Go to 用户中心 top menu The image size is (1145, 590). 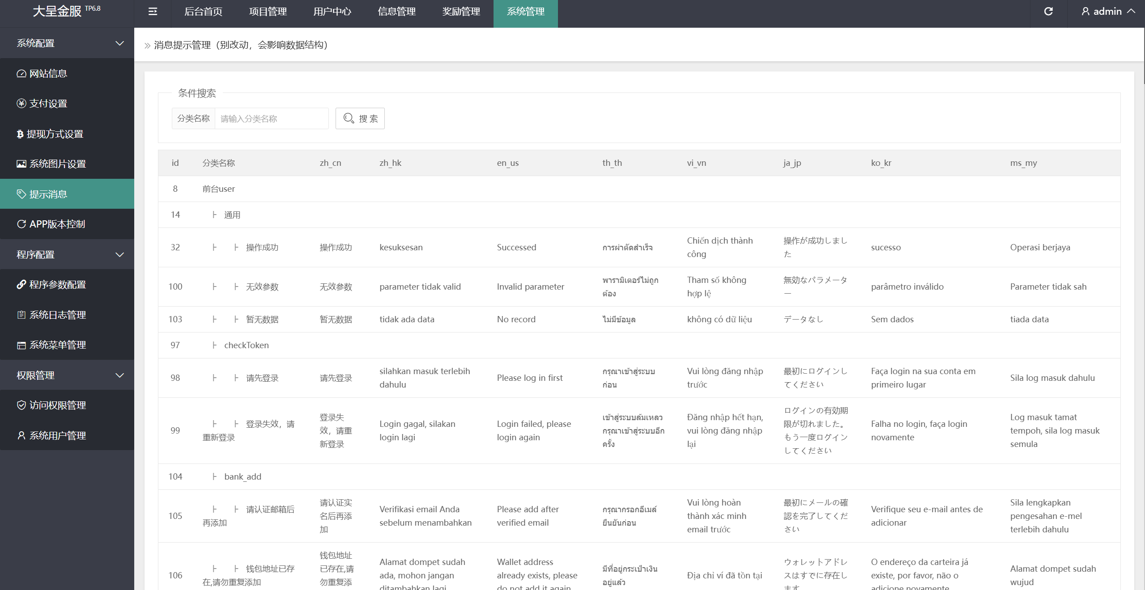pos(332,12)
